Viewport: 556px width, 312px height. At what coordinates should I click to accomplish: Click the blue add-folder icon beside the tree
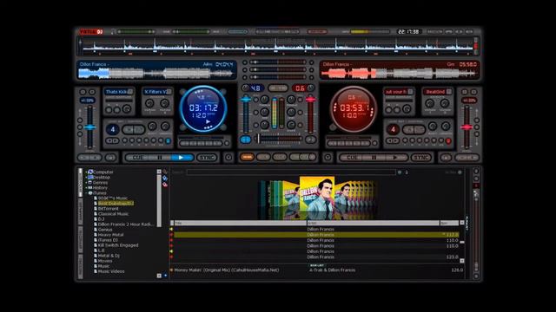[x=165, y=179]
